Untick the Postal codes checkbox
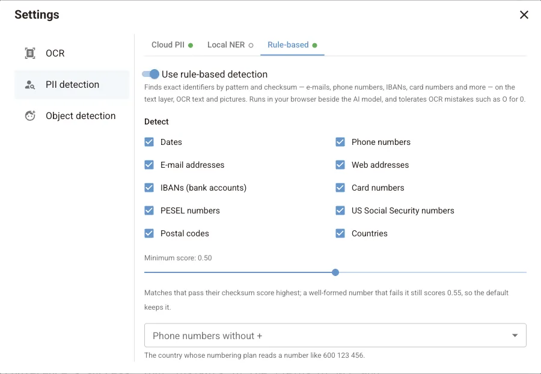This screenshot has width=541, height=374. pos(149,233)
